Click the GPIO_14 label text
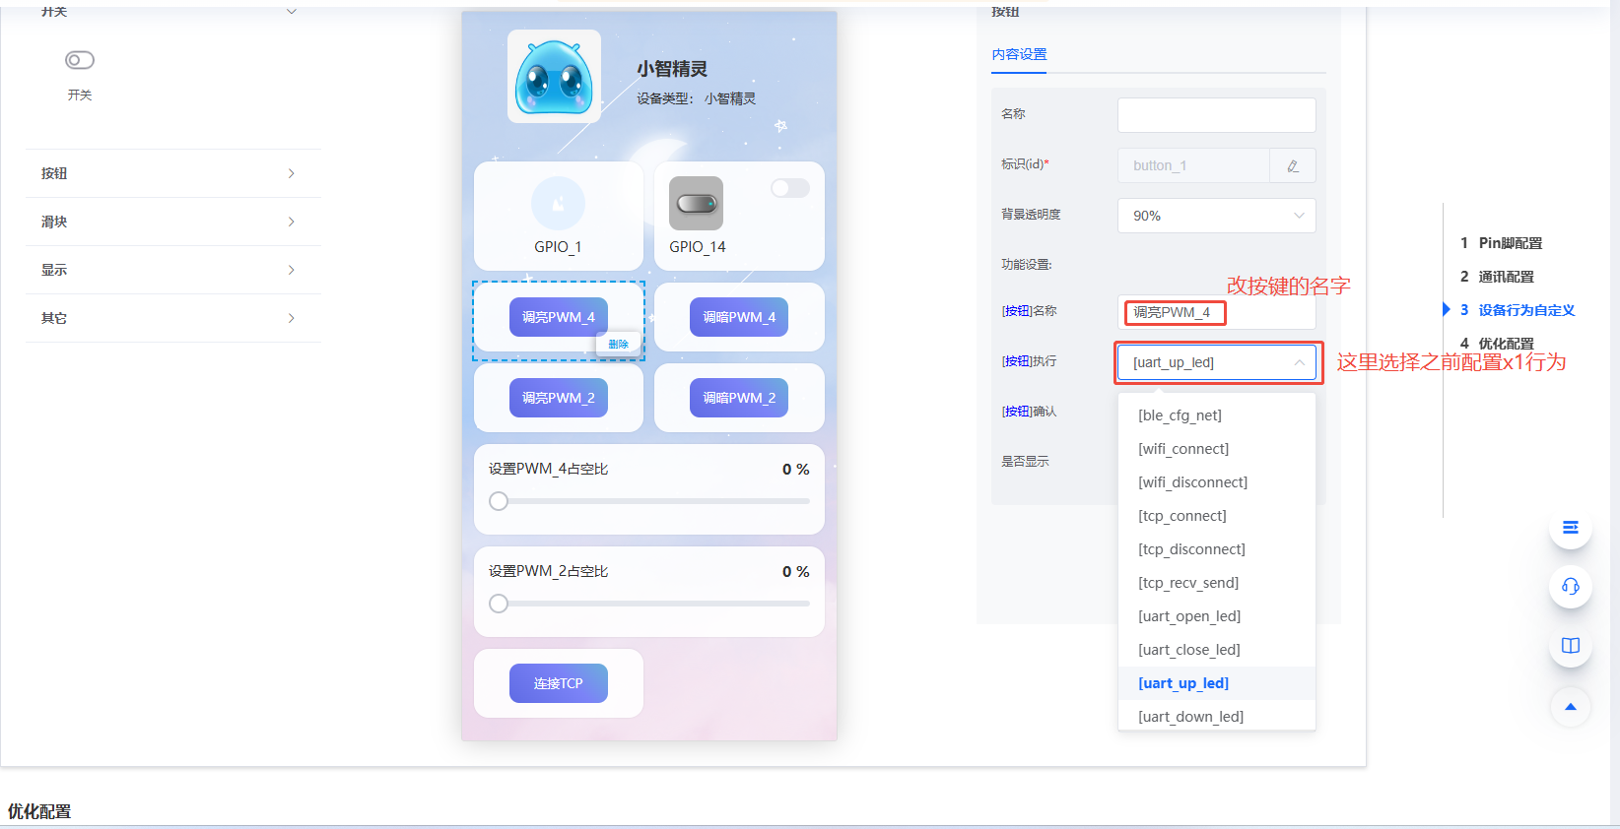1620x829 pixels. [x=698, y=247]
